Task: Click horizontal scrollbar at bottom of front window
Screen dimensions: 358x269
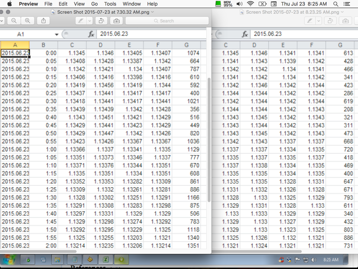Action: pos(38,251)
